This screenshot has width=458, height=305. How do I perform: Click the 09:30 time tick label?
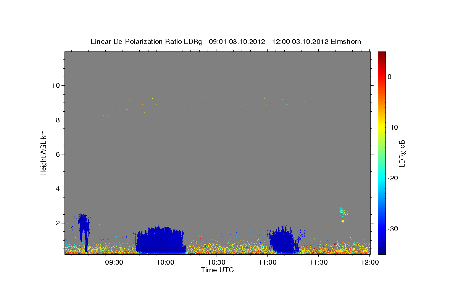coord(114,262)
